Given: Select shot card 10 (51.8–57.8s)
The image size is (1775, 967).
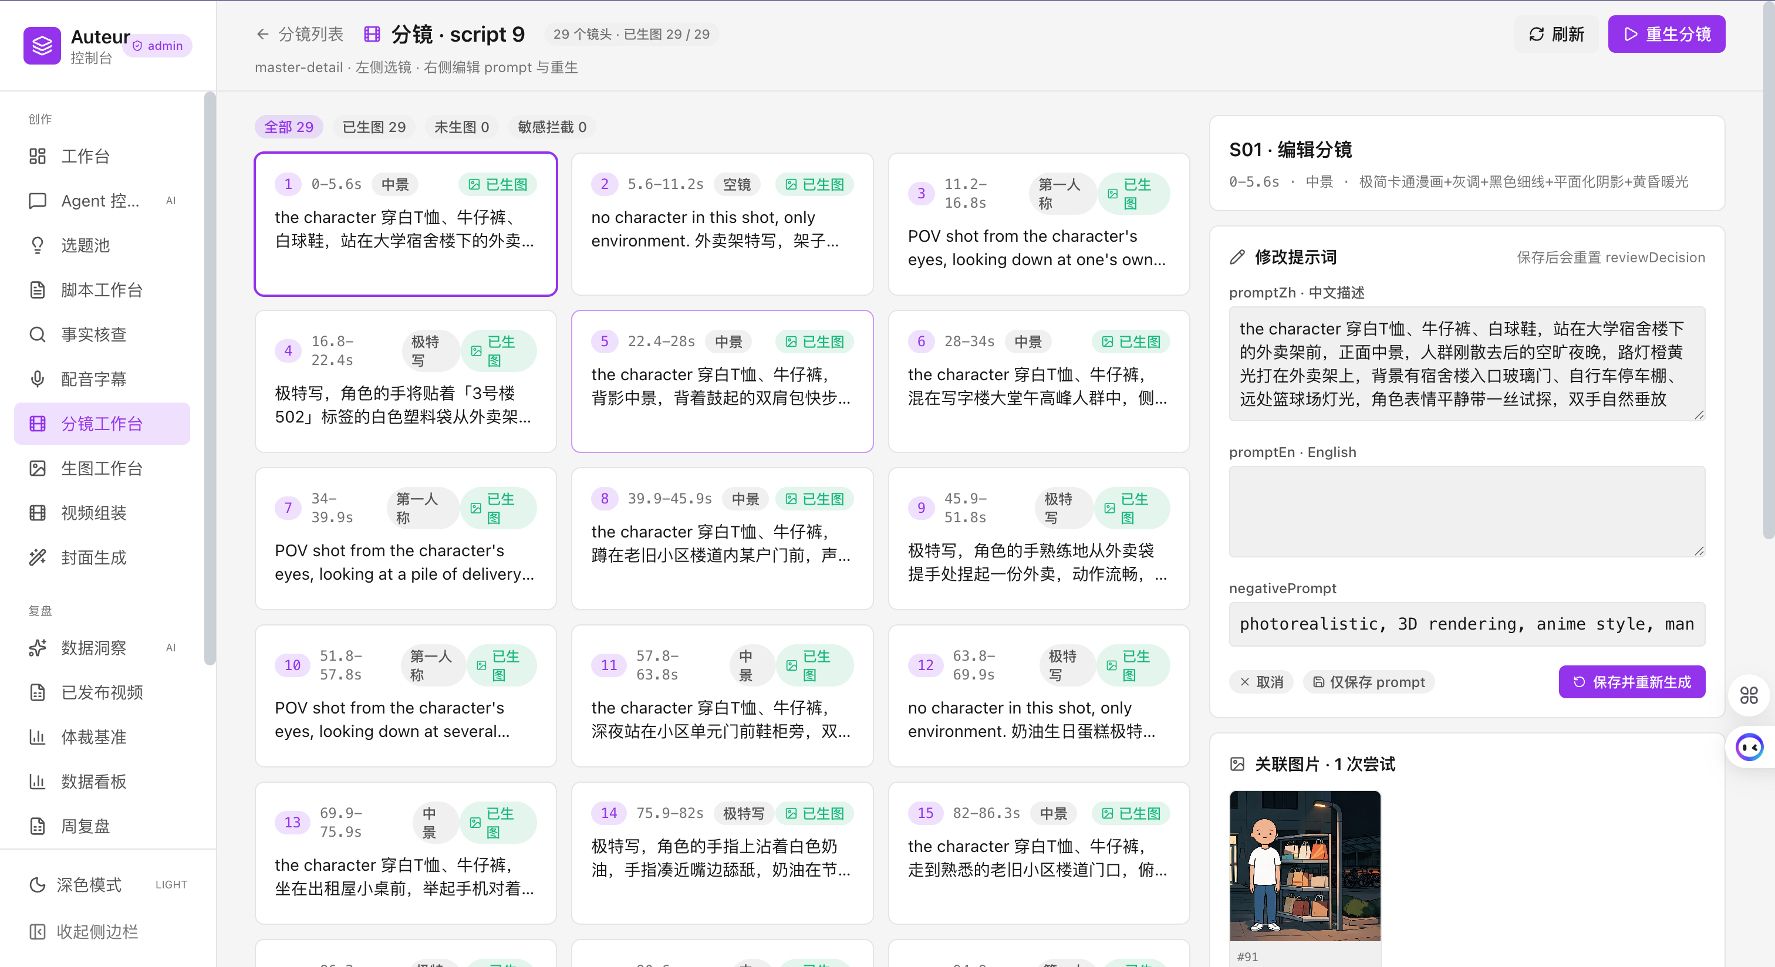Looking at the screenshot, I should (x=406, y=696).
